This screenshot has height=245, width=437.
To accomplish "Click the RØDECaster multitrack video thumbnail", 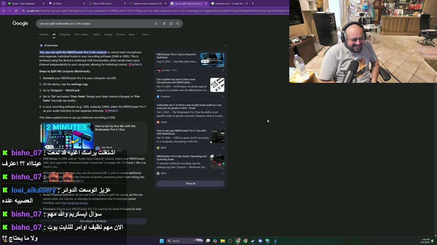I will tap(212, 60).
